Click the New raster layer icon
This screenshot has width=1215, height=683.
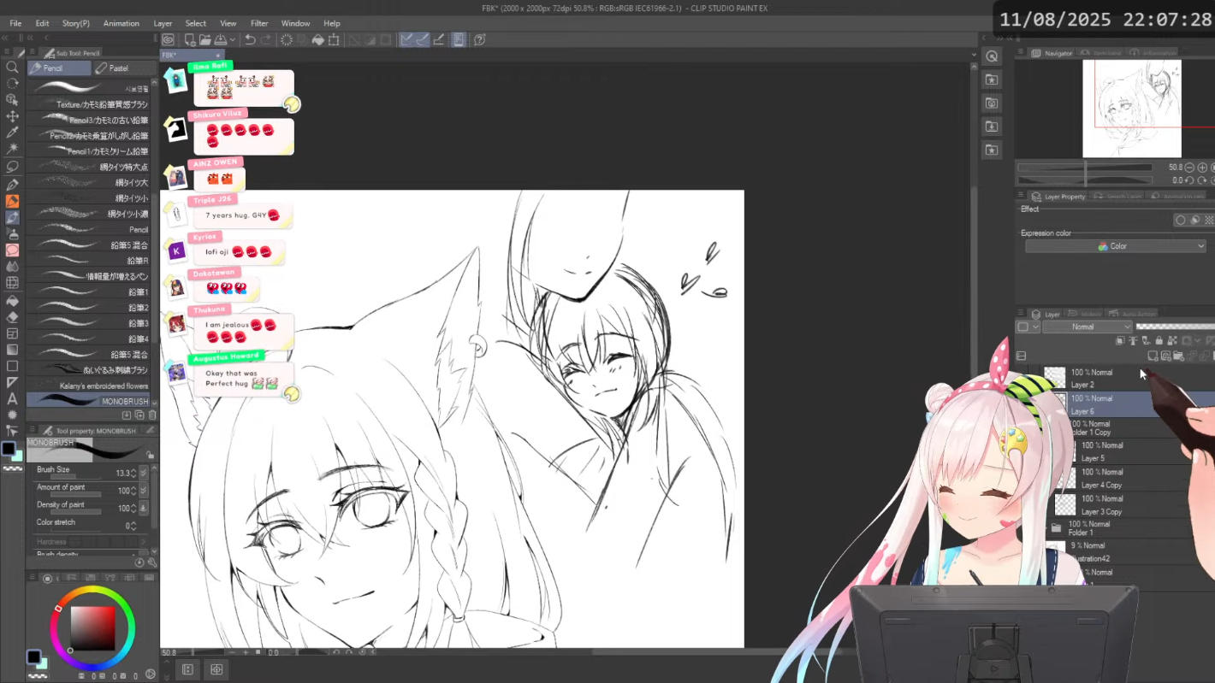pos(1153,356)
